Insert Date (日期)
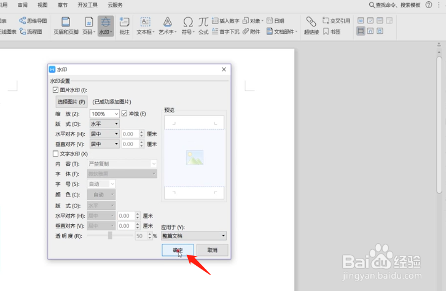 coord(275,21)
